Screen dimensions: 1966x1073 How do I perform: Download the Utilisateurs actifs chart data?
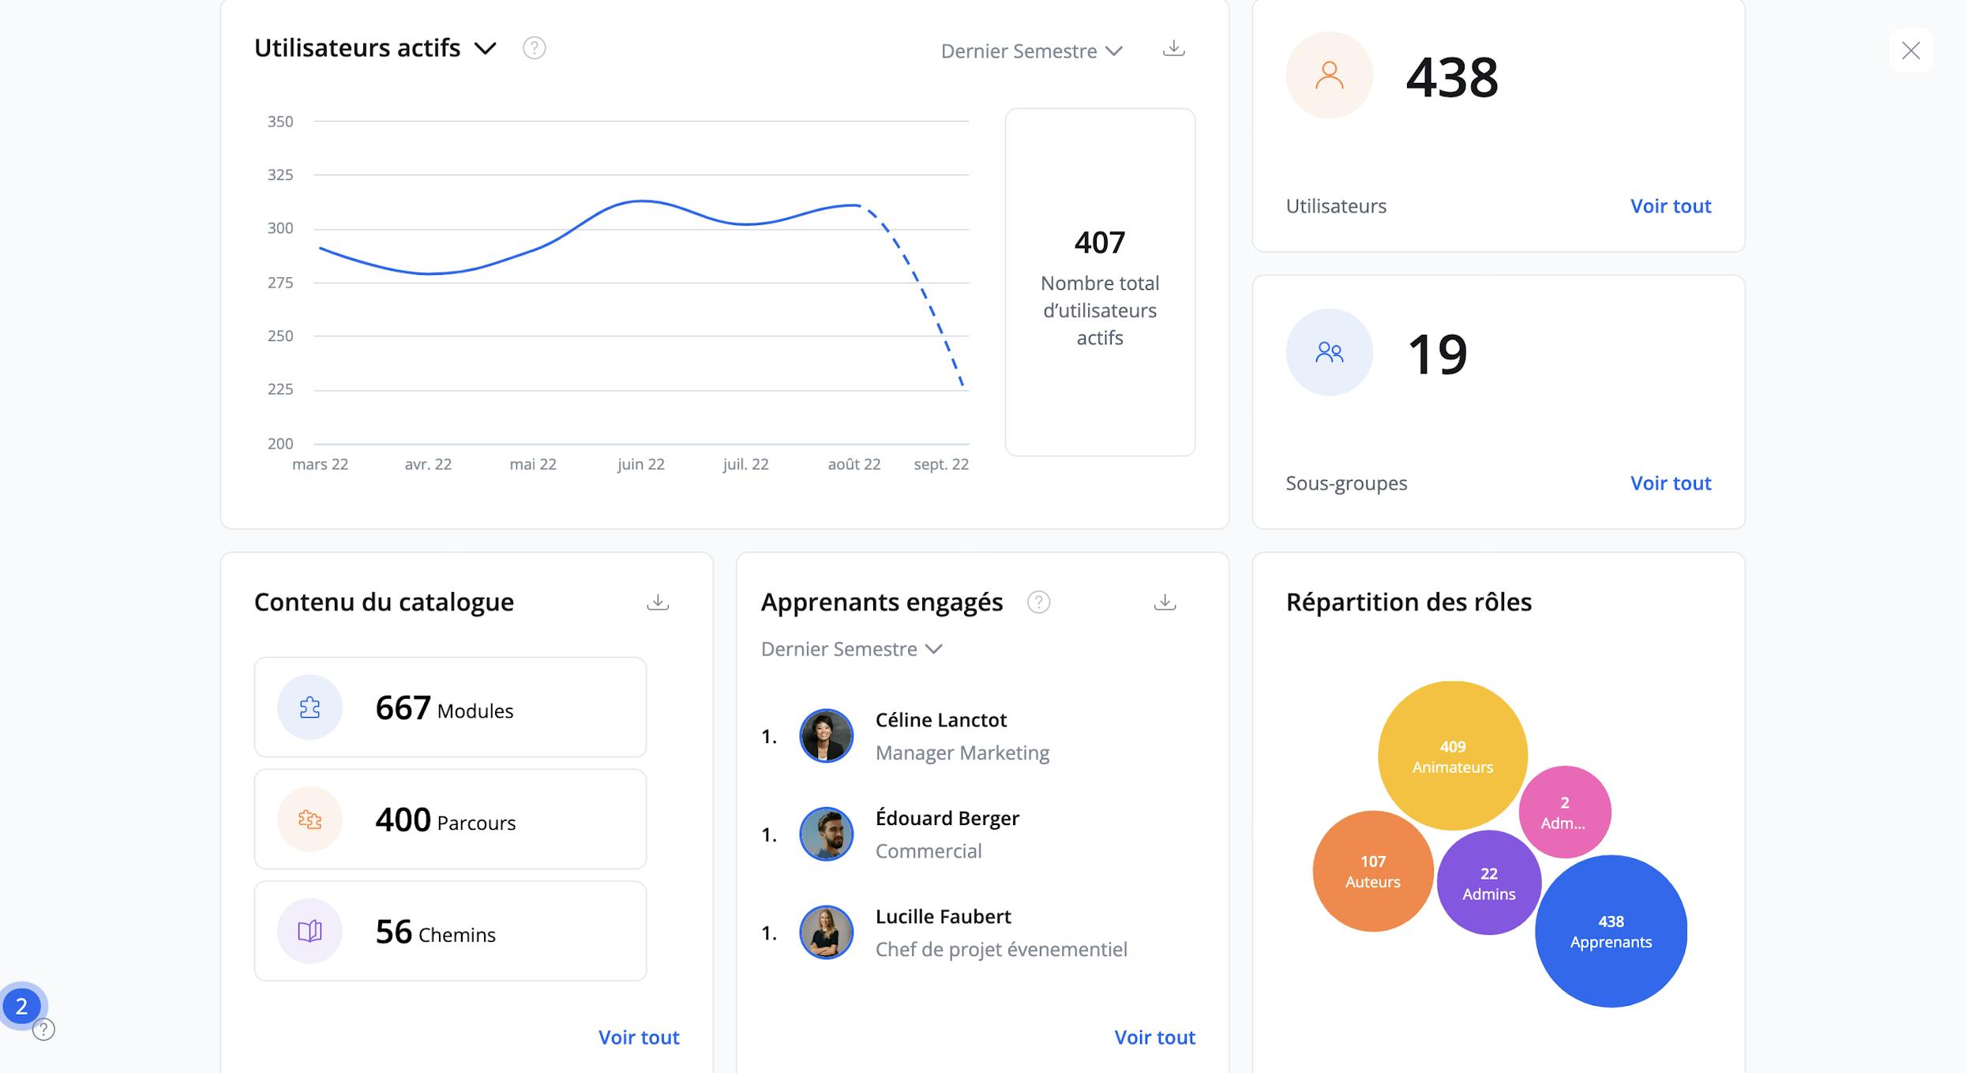(x=1174, y=50)
